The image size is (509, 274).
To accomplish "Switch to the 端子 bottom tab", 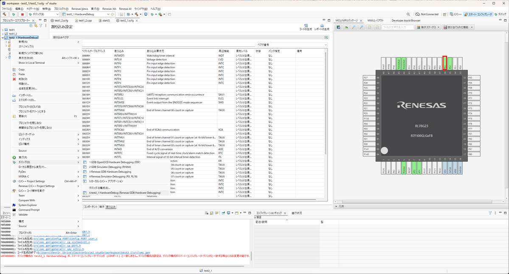I will pyautogui.click(x=102, y=207).
